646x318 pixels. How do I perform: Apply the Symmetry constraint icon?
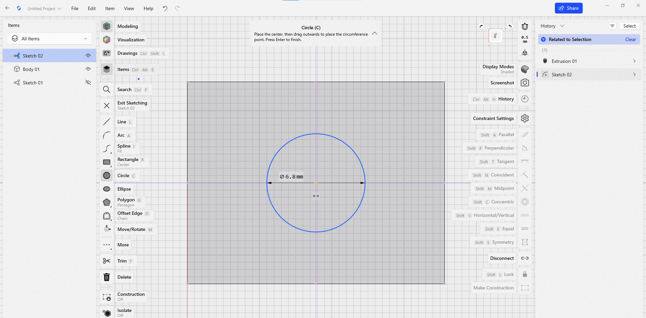point(525,242)
